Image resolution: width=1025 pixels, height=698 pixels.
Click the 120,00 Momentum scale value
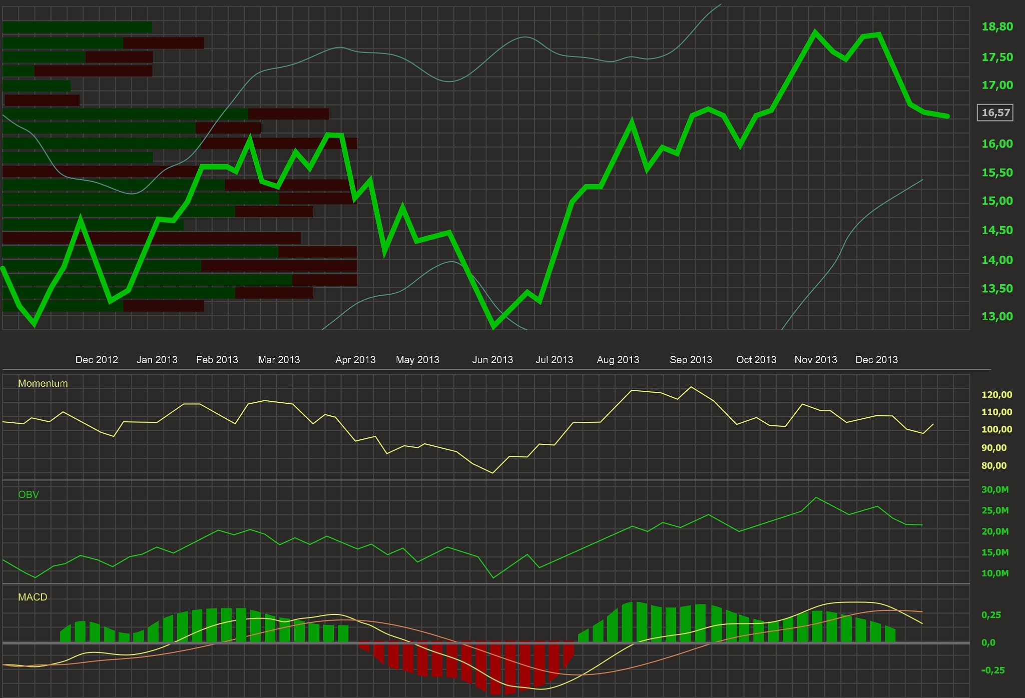point(996,395)
